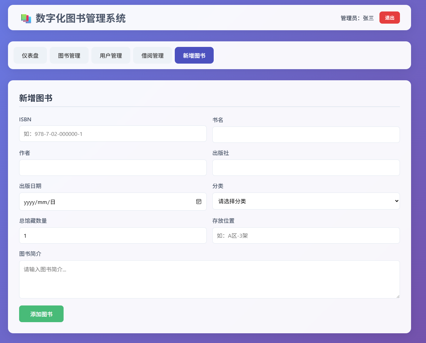The image size is (426, 343).
Task: Focus the 作者 input box
Action: tap(113, 168)
